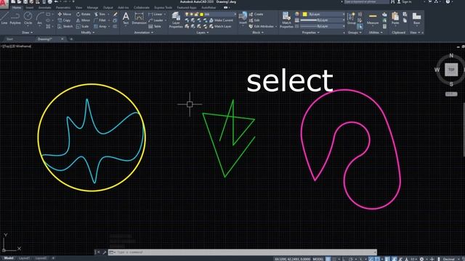Select the Polyline tool
The width and height of the screenshot is (465, 261).
point(15,18)
